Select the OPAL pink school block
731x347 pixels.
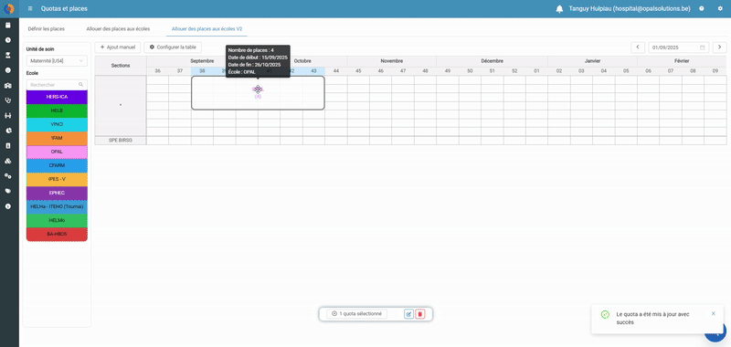pos(57,152)
